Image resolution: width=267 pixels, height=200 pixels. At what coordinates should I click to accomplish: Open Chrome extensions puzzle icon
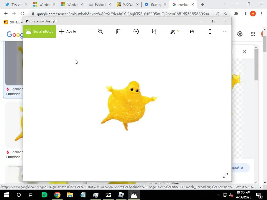coord(236,14)
